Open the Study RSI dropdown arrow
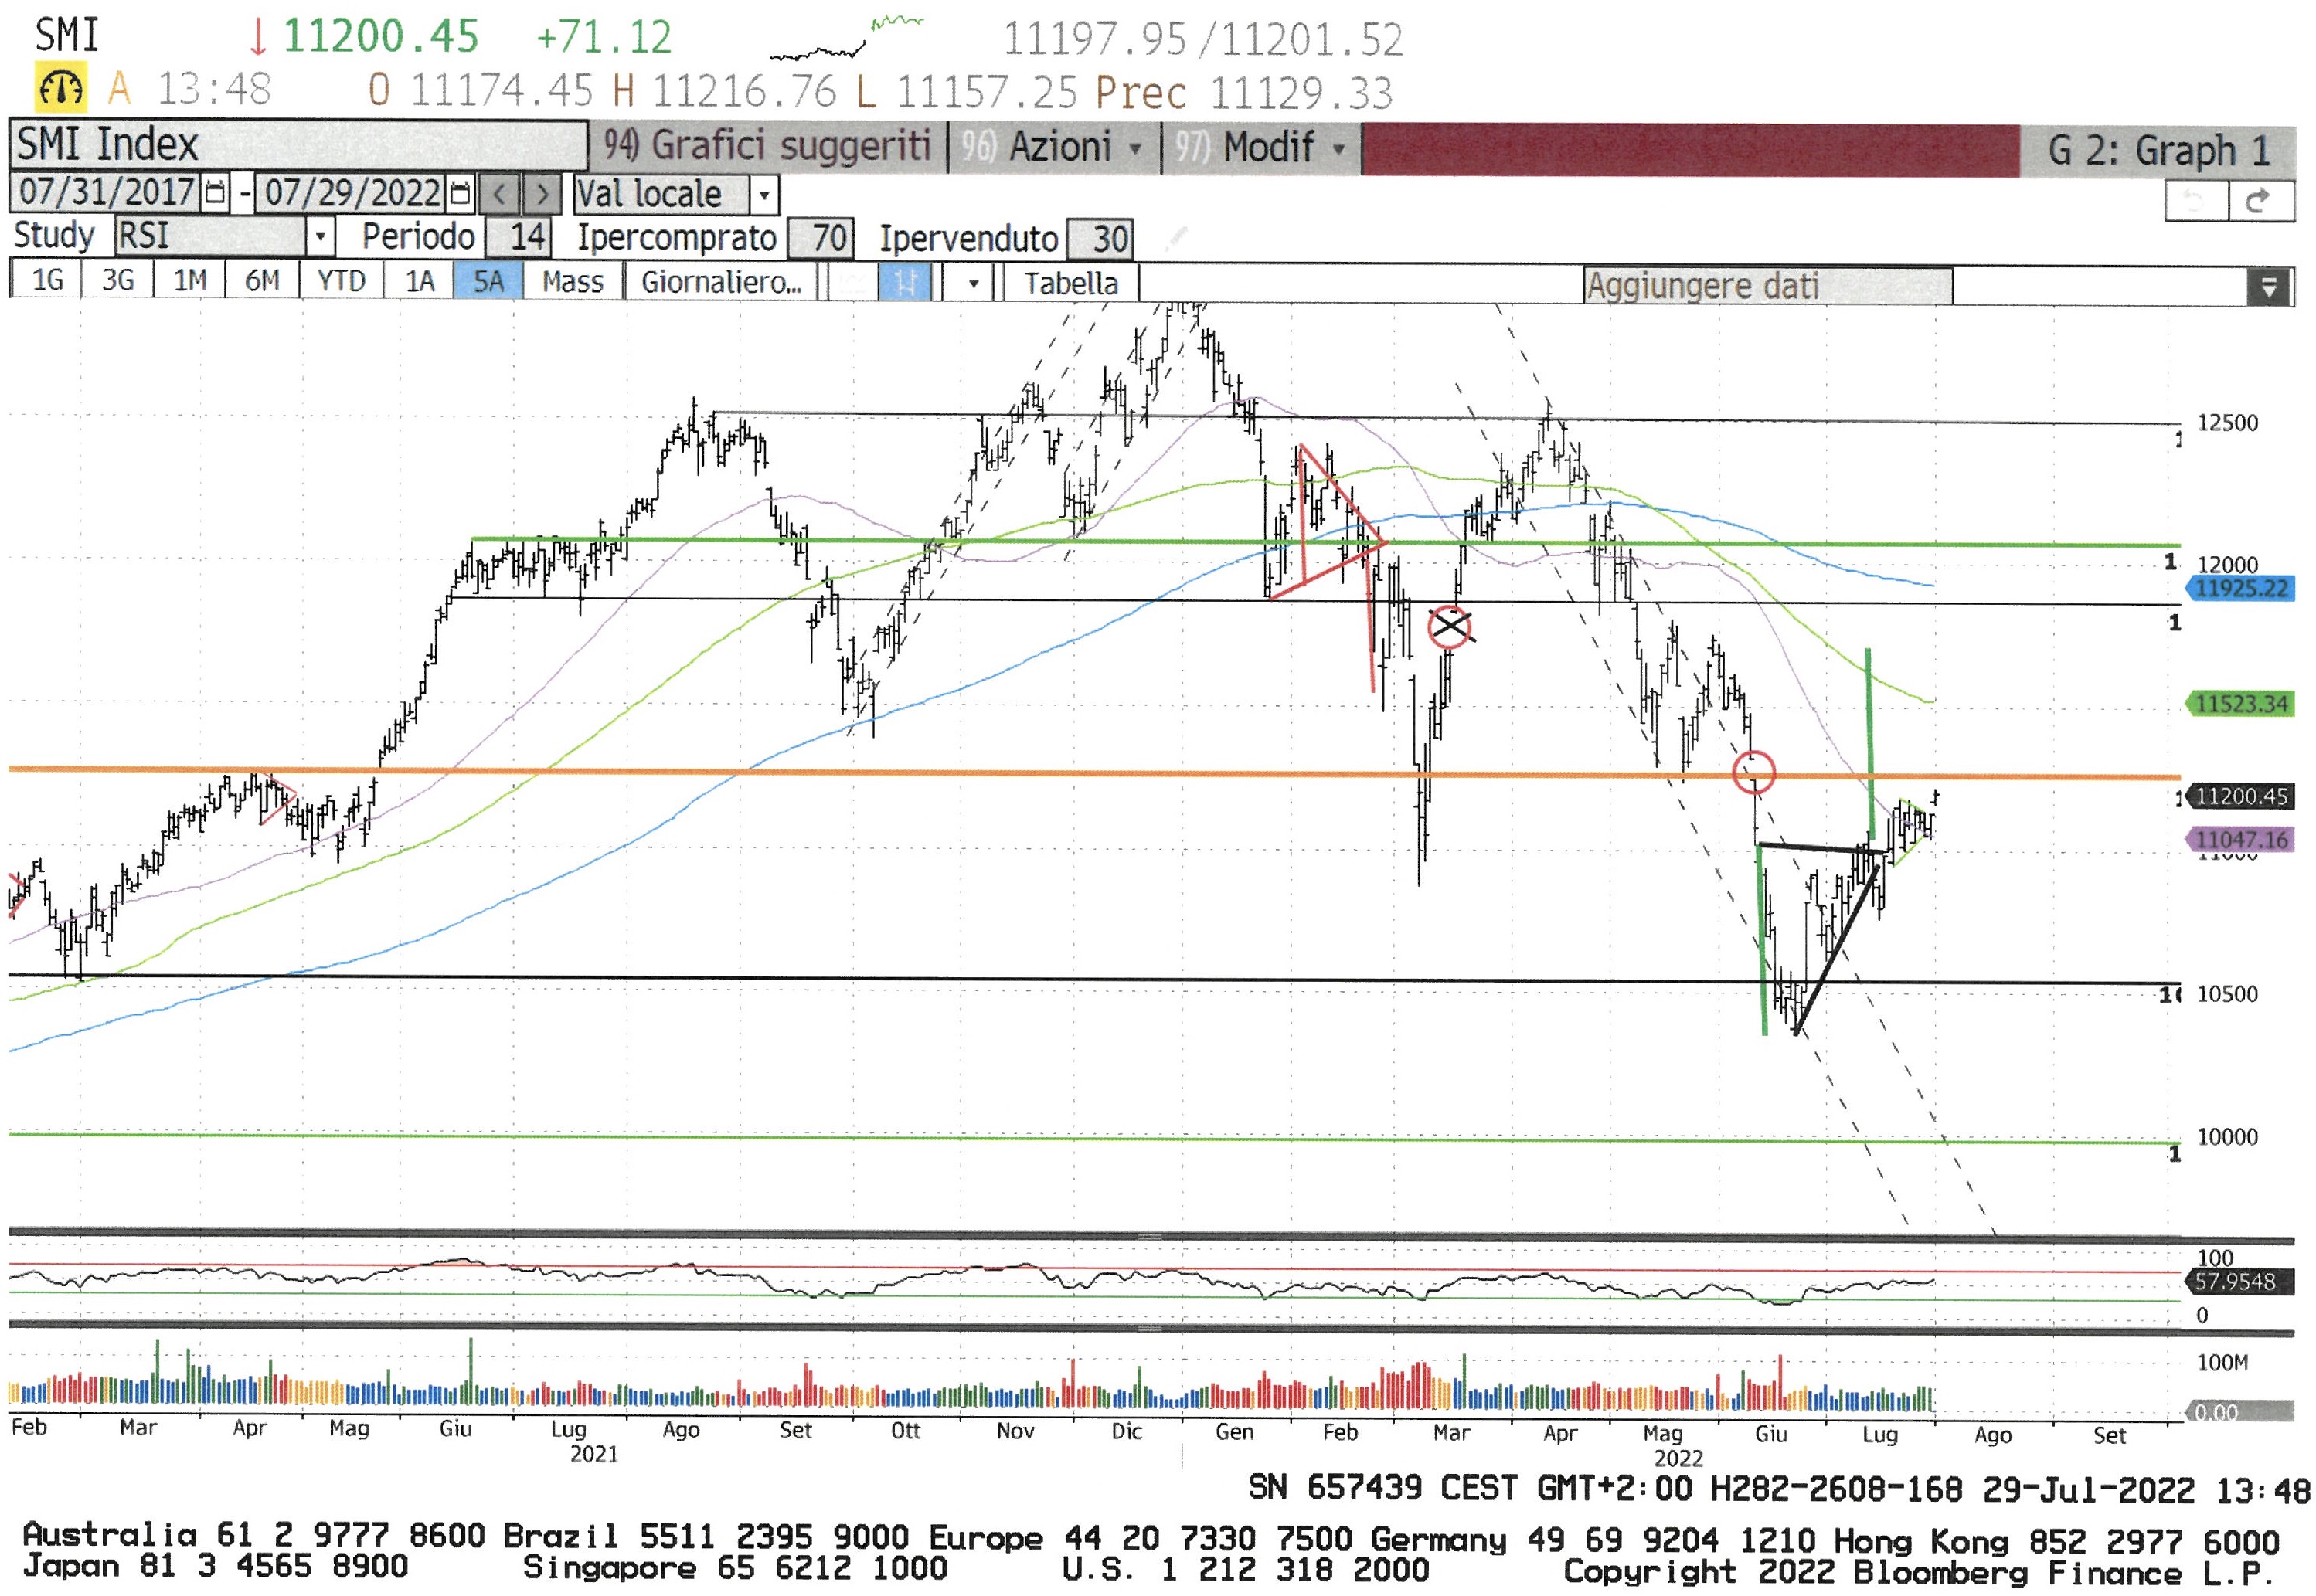This screenshot has height=1596, width=2316. pos(319,237)
